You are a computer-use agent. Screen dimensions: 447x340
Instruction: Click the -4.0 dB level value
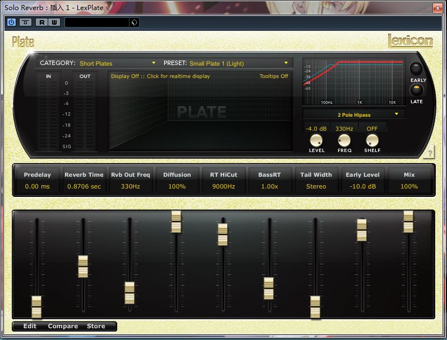tap(316, 128)
